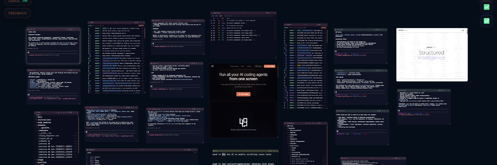Select claim_requests.csv in the file tree
This screenshot has height=165, width=497.
49,136
